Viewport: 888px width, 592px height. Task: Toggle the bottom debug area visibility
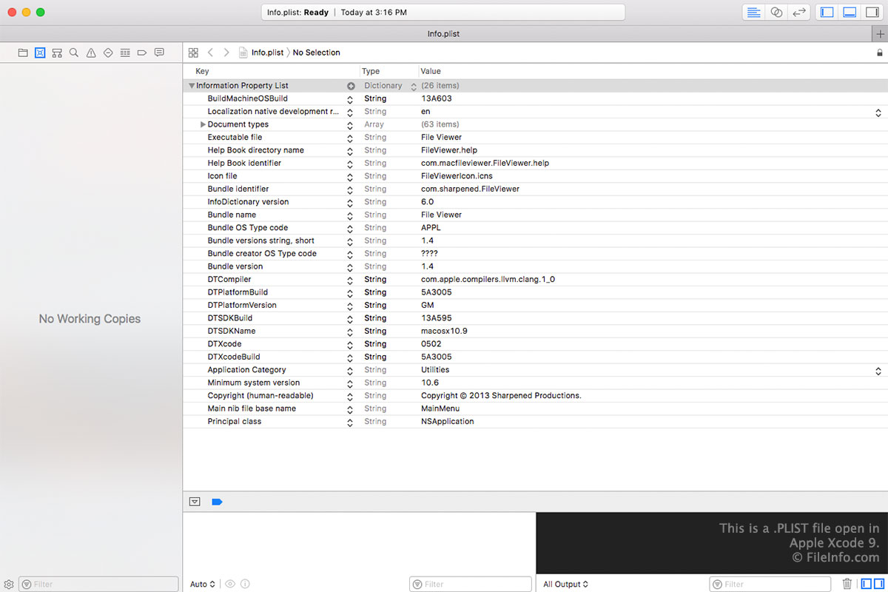point(850,13)
